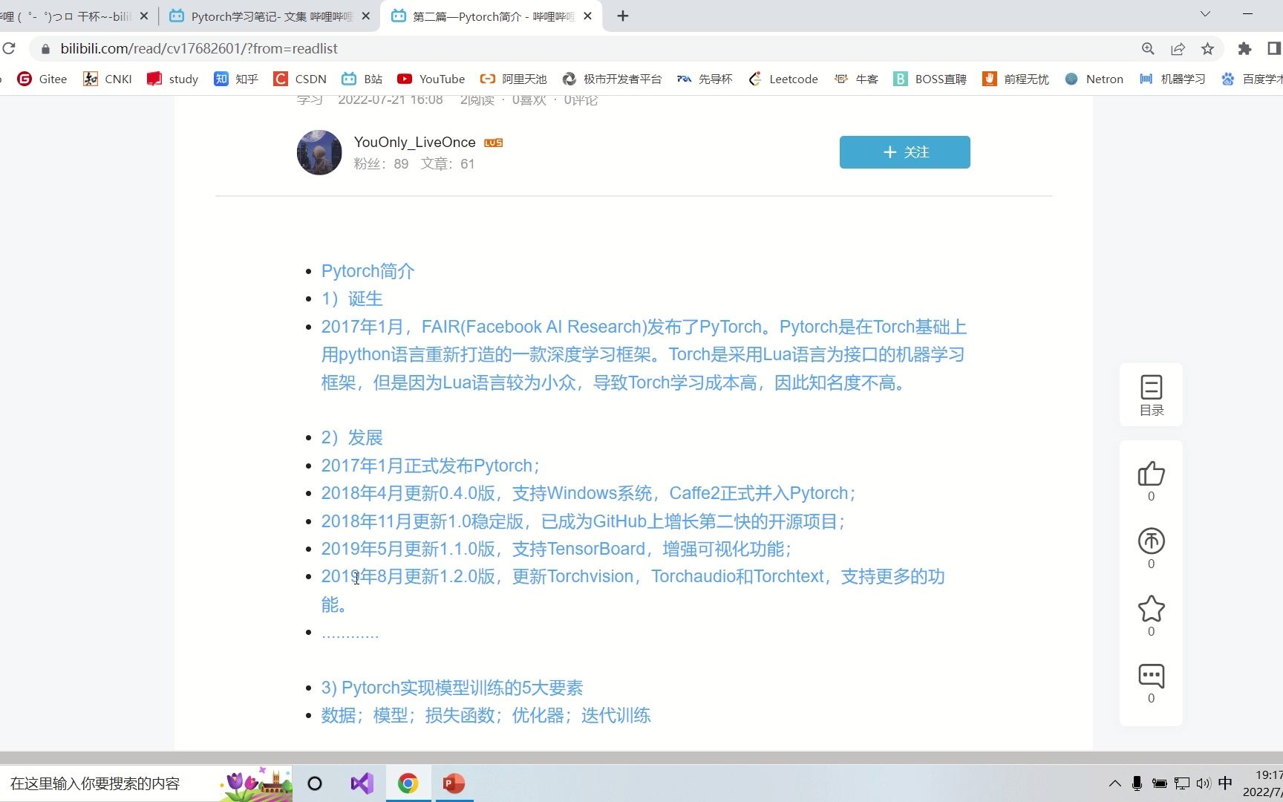Screen dimensions: 1283x802
Task: Reload the current page
Action: 9,48
